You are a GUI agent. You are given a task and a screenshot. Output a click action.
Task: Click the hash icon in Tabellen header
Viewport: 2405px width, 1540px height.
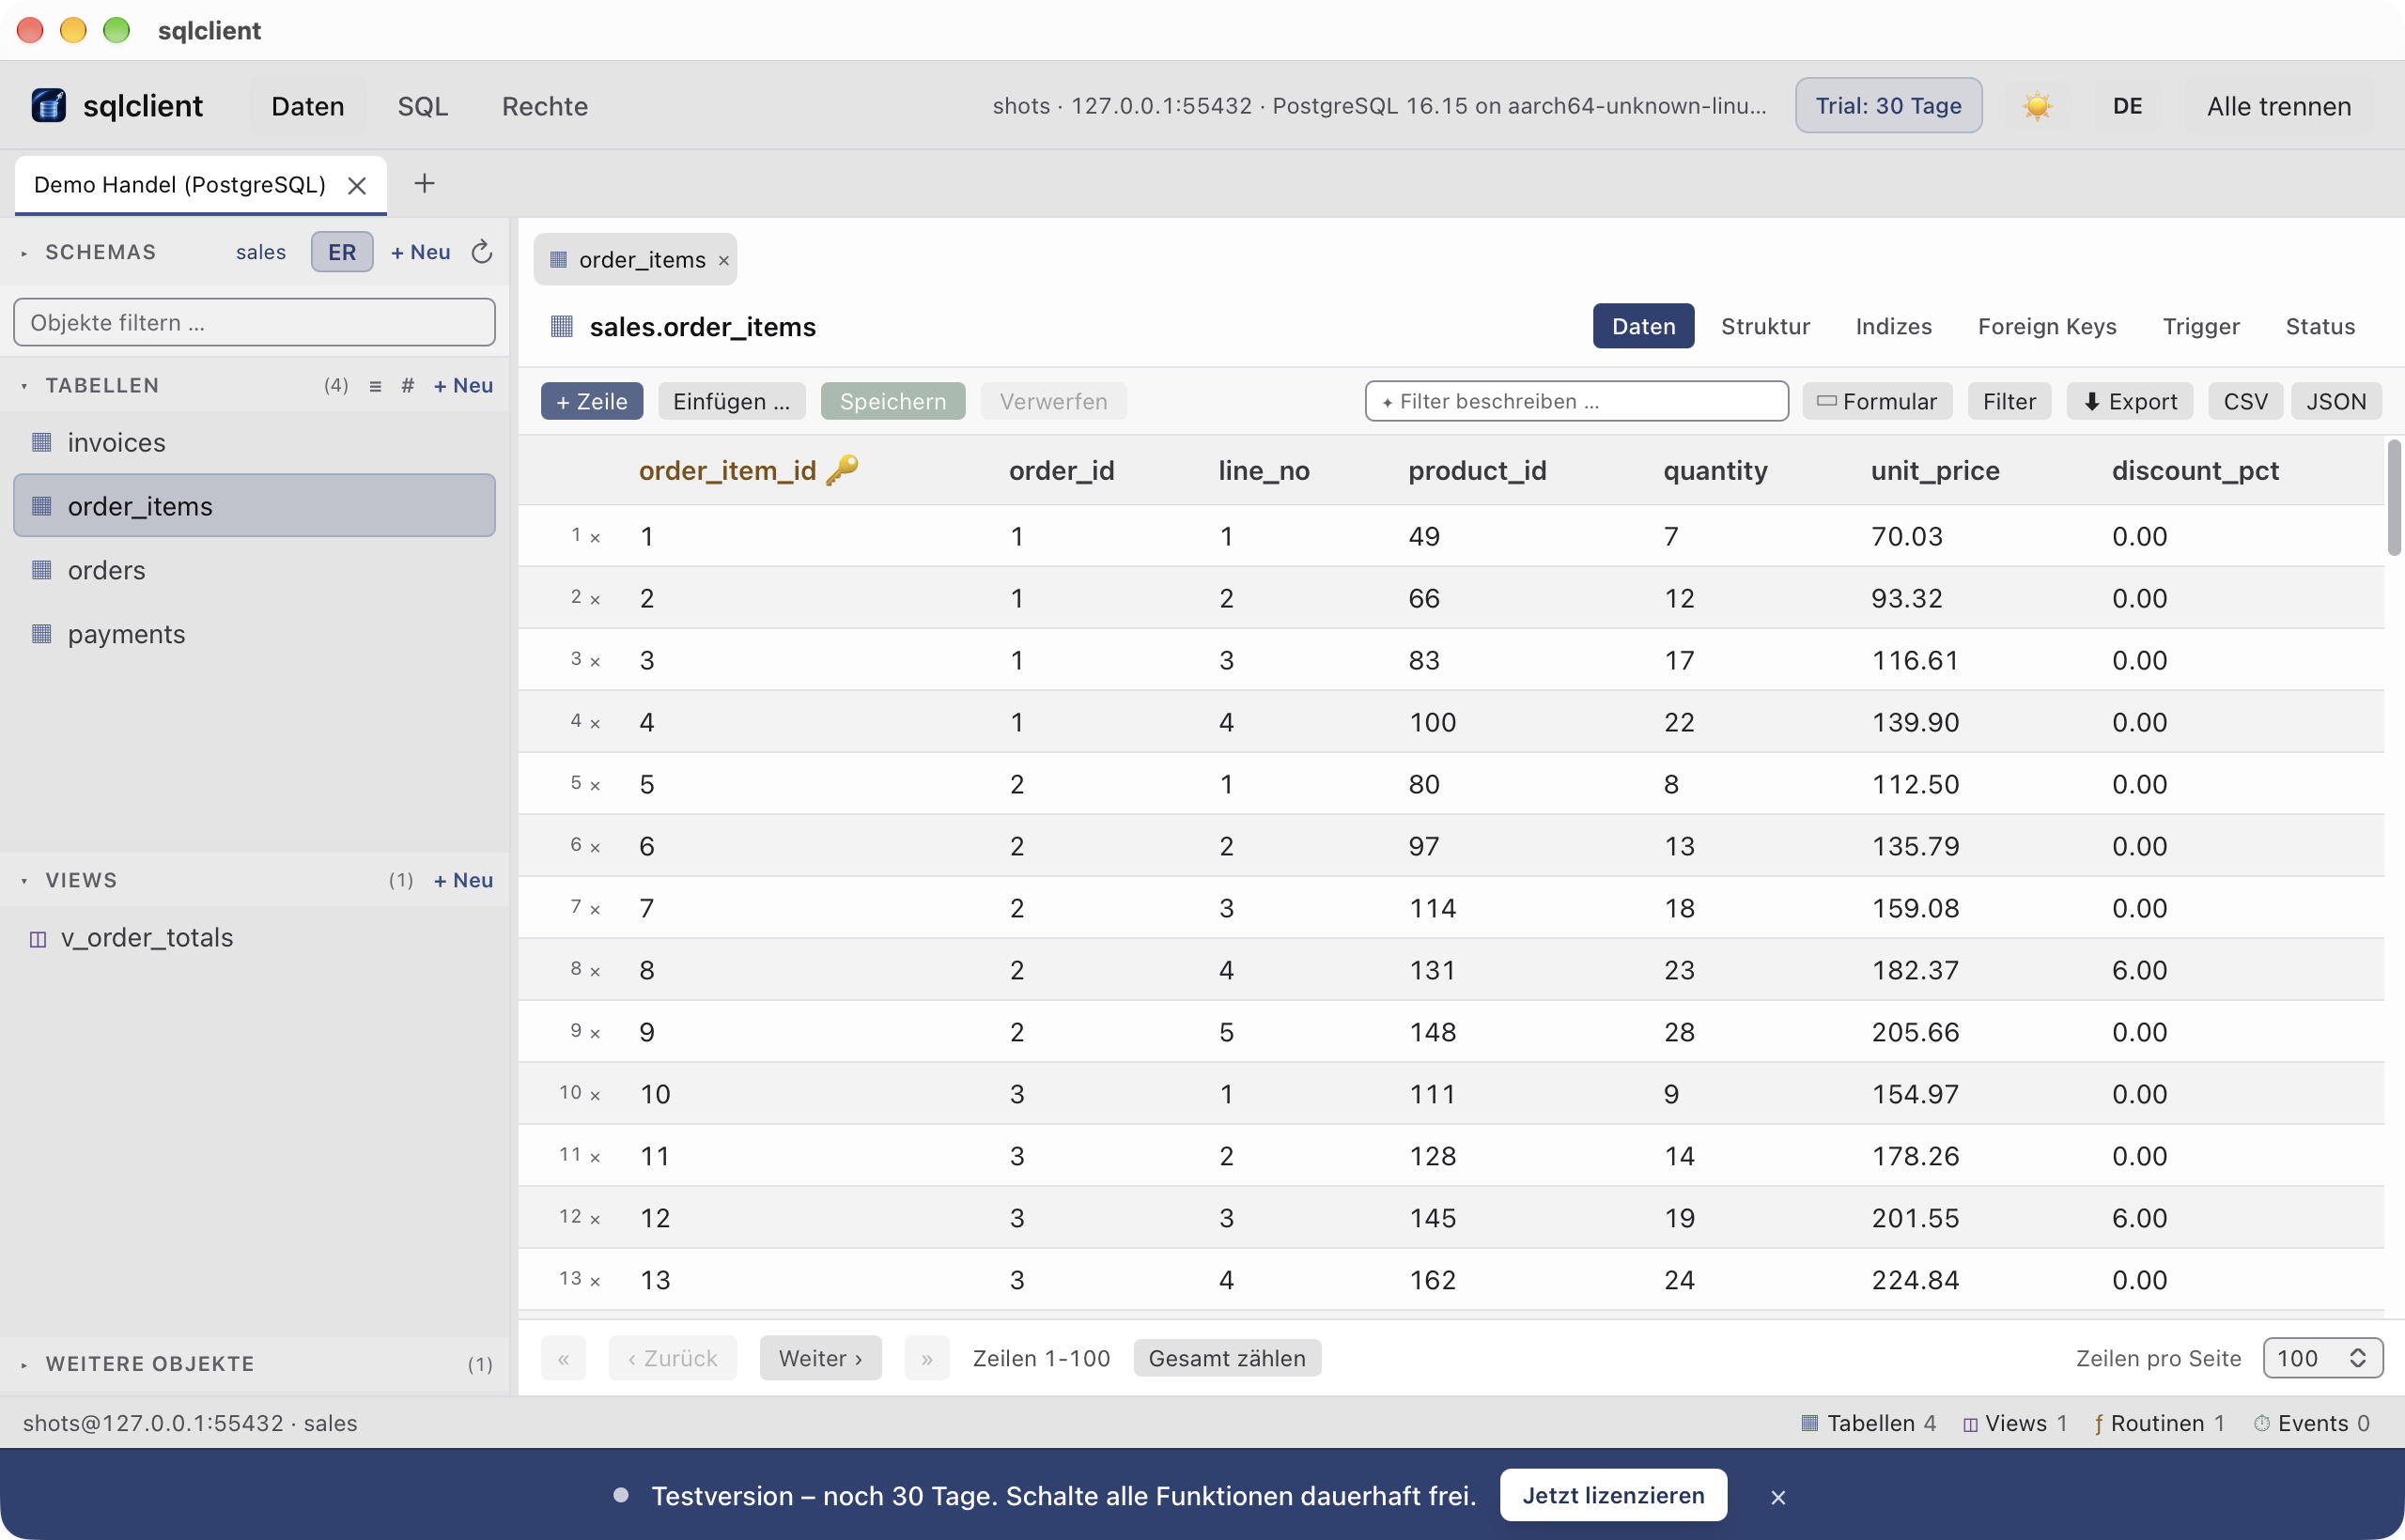coord(407,386)
